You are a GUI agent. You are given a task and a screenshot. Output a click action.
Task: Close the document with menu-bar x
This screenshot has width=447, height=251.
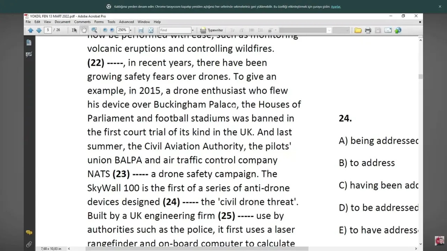[420, 22]
